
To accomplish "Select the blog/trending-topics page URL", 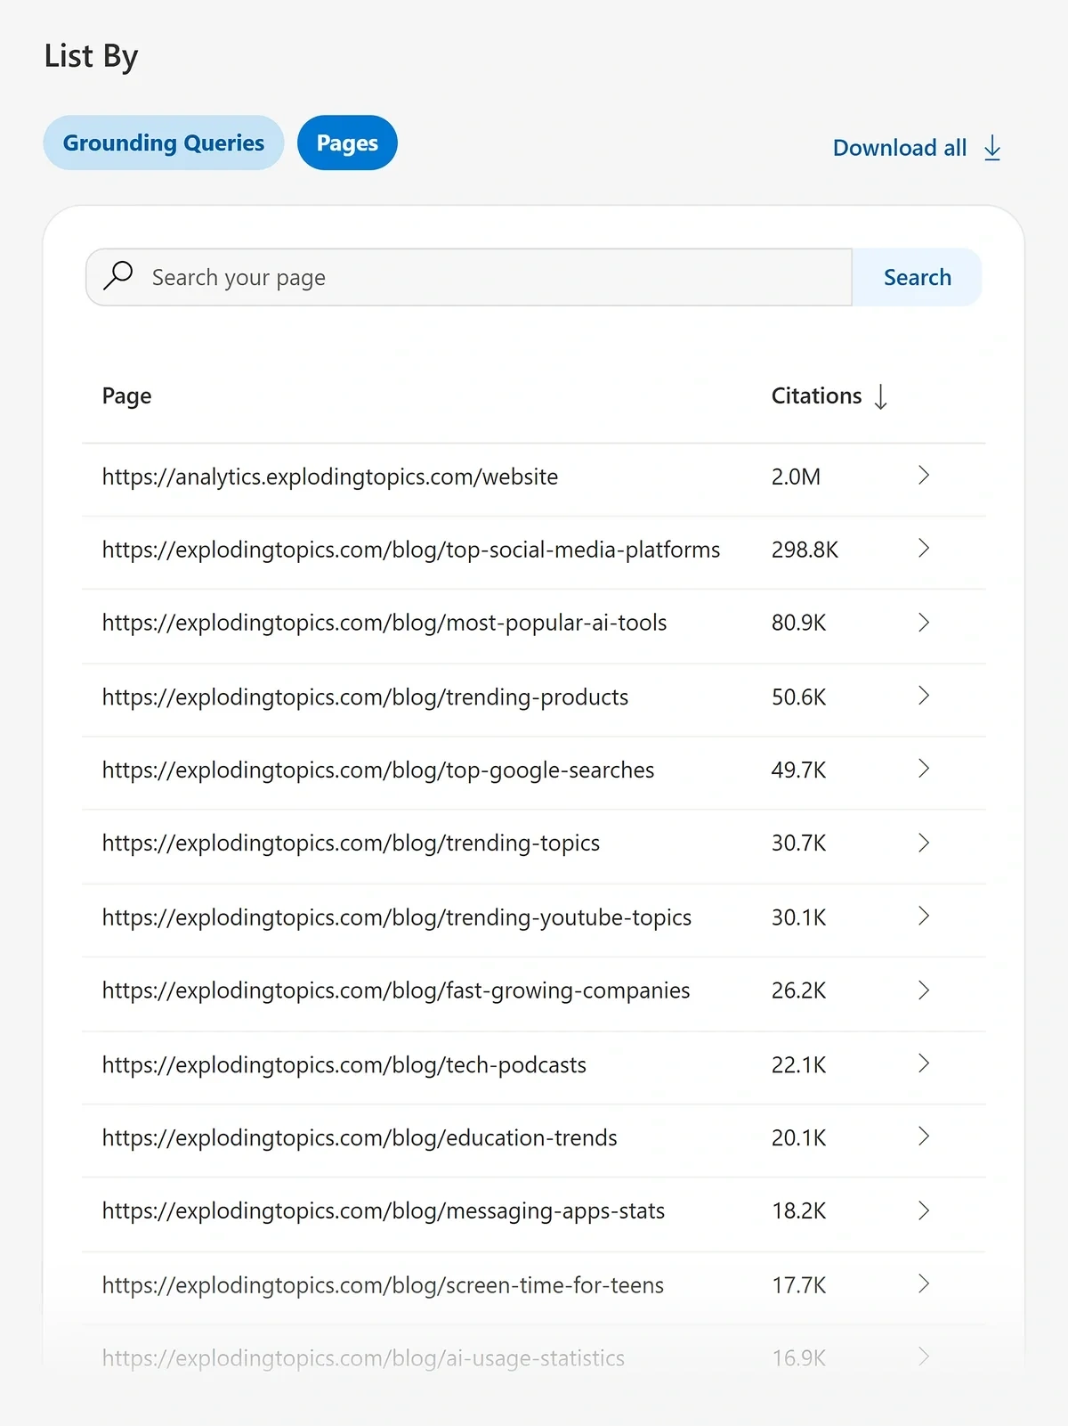I will [351, 843].
